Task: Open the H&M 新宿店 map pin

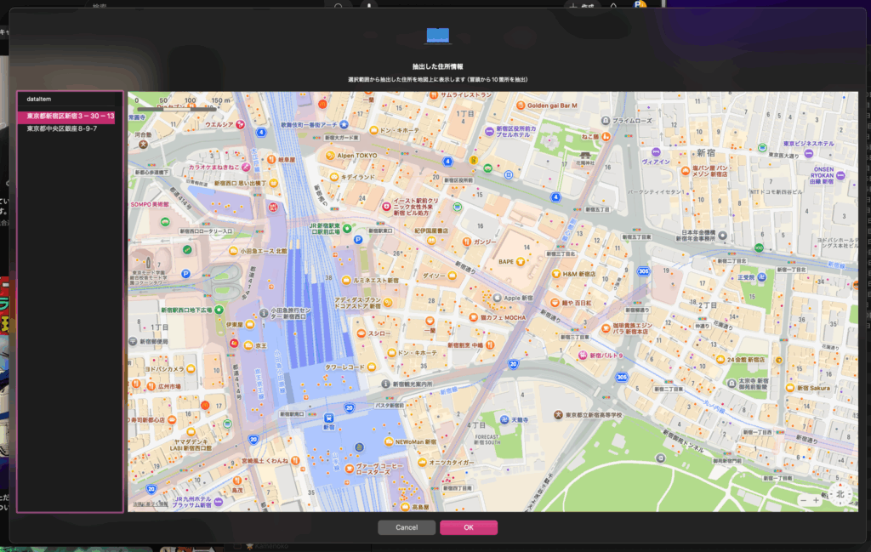Action: coord(556,274)
